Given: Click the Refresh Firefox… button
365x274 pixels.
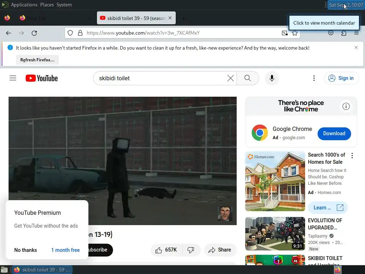Looking at the screenshot, I should [37, 60].
